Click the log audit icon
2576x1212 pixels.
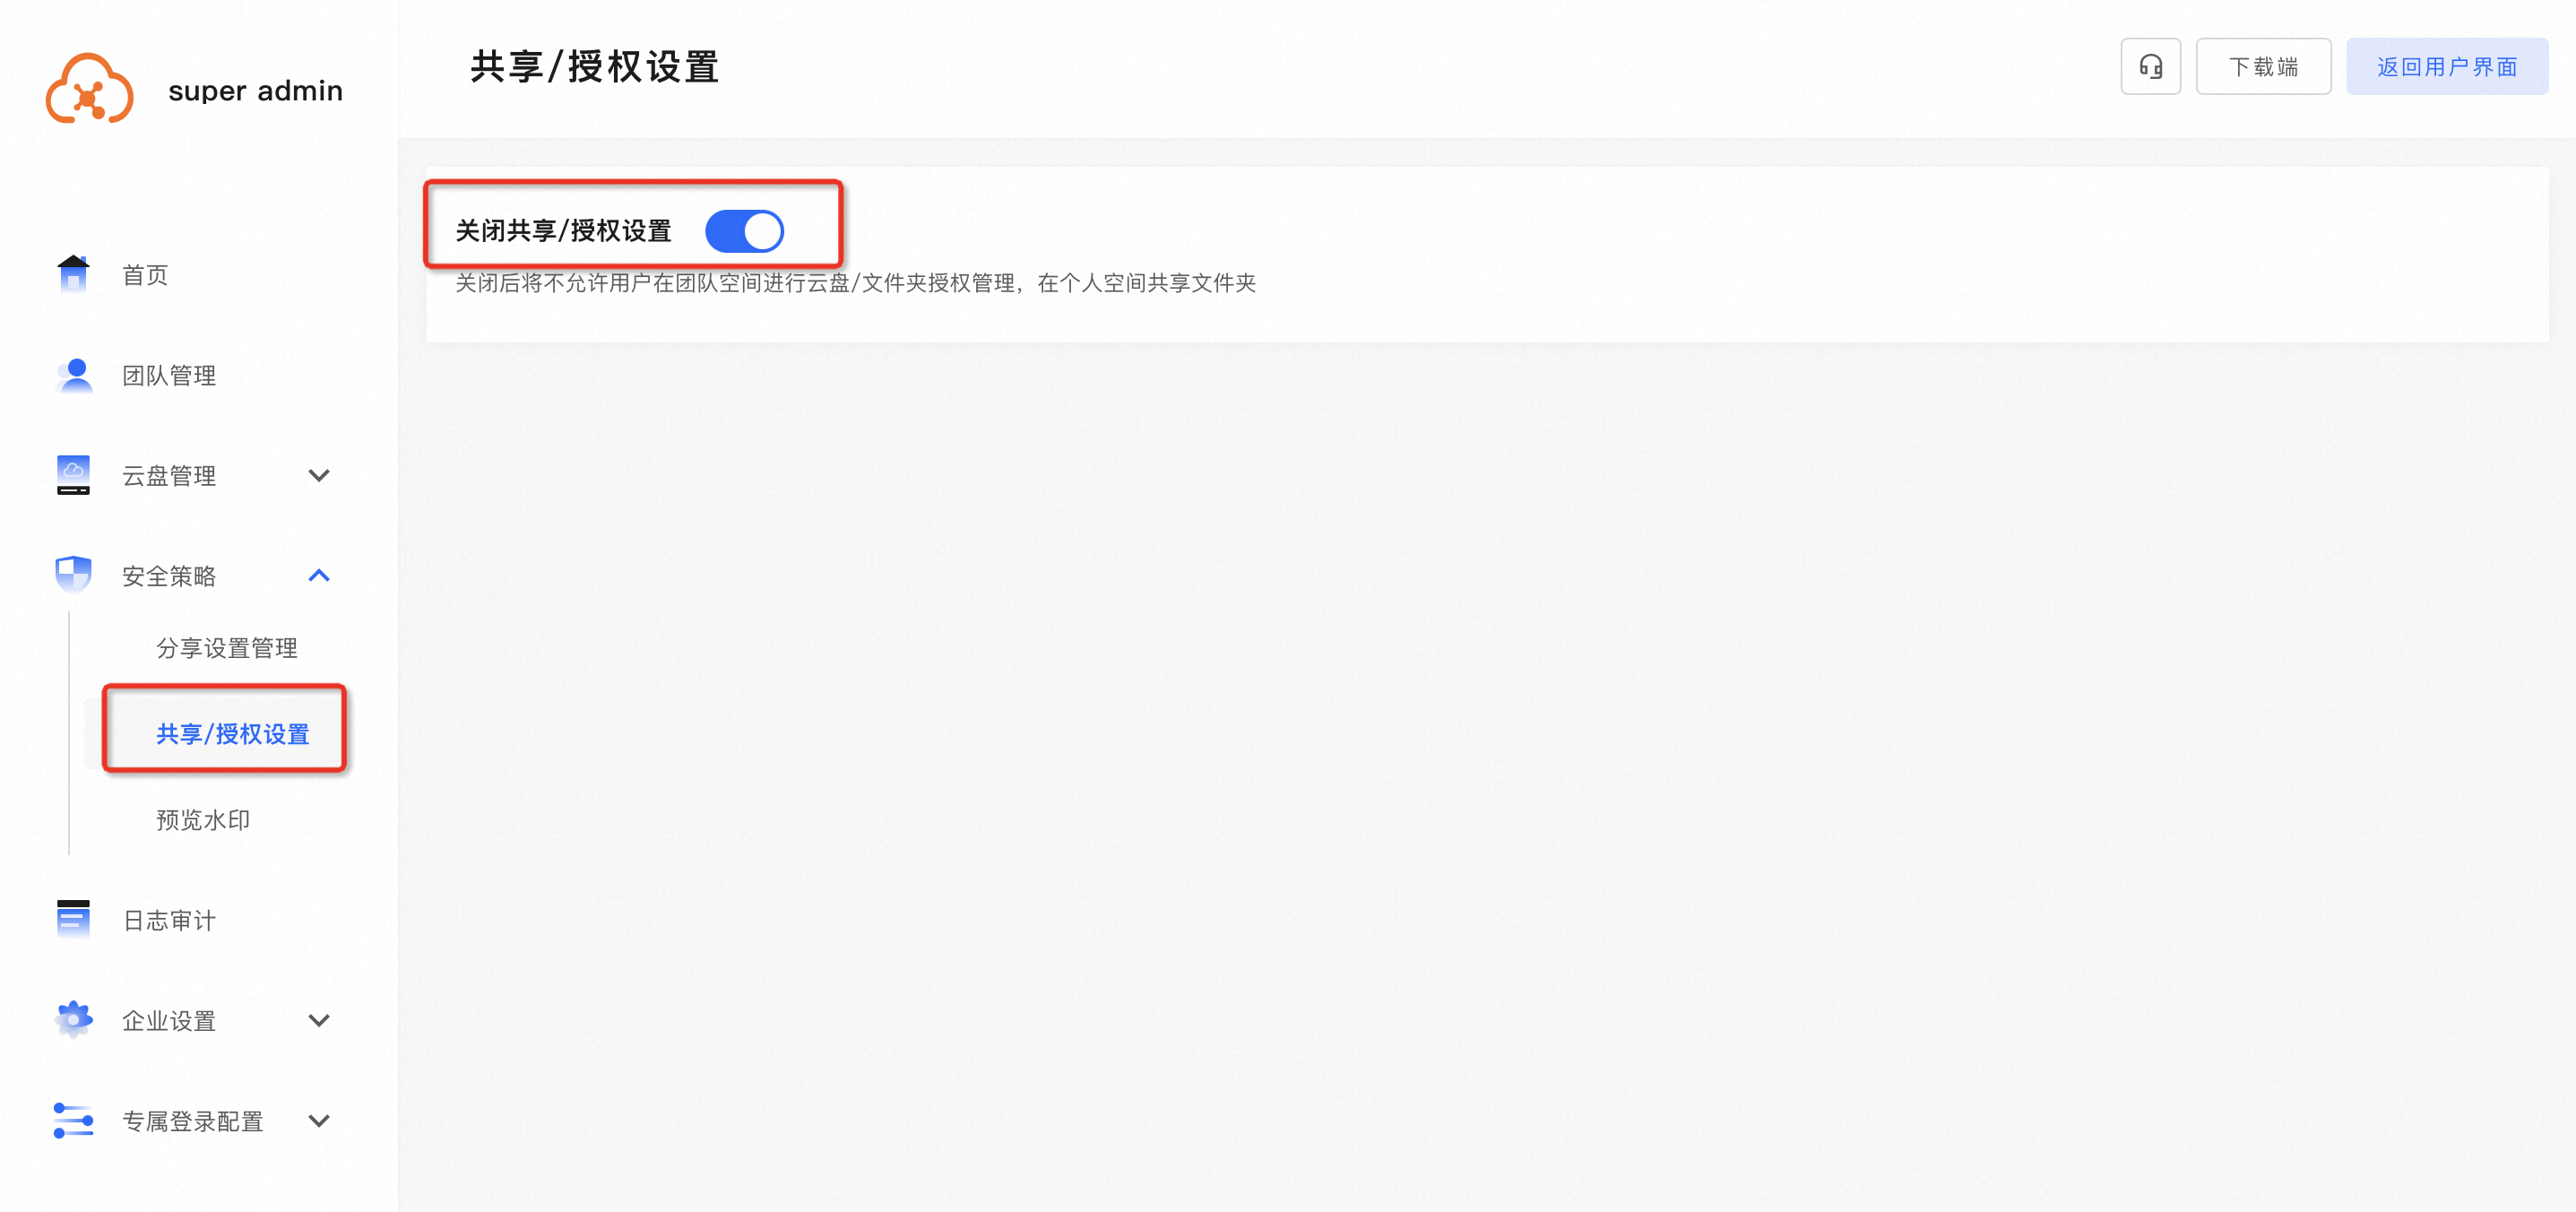(x=73, y=919)
